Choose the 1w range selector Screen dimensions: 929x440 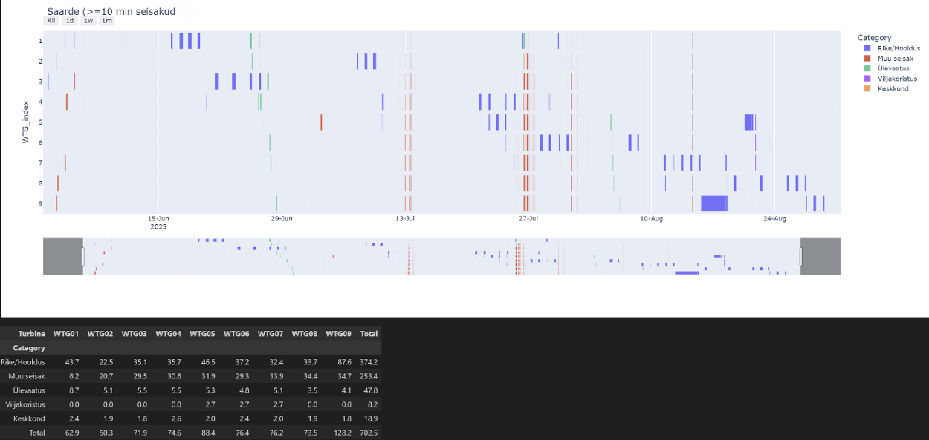(88, 21)
